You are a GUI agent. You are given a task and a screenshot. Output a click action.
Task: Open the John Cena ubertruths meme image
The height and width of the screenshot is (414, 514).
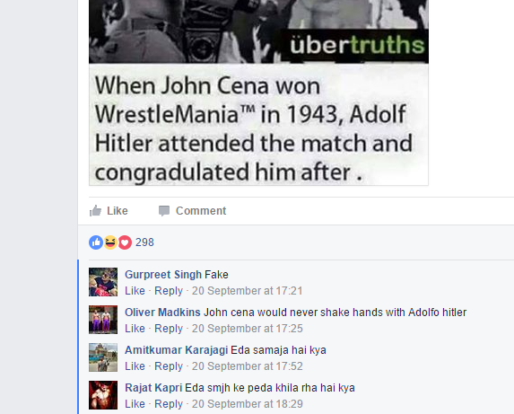tap(258, 92)
